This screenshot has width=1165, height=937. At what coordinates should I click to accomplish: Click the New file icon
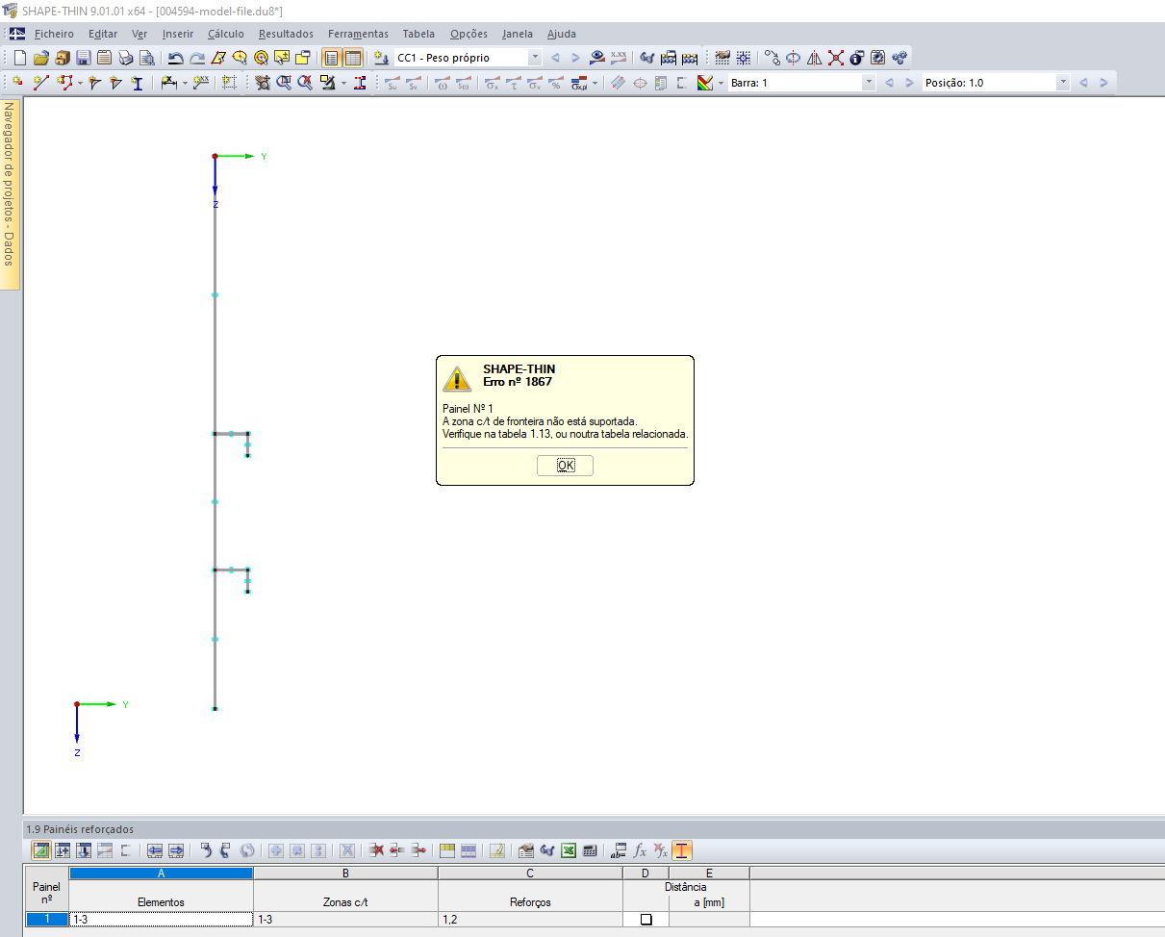[x=20, y=58]
